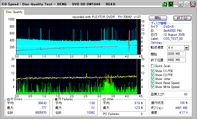The height and width of the screenshot is (119, 197).
Task: Click the red PI Failures legend square
Action: tap(56, 99)
